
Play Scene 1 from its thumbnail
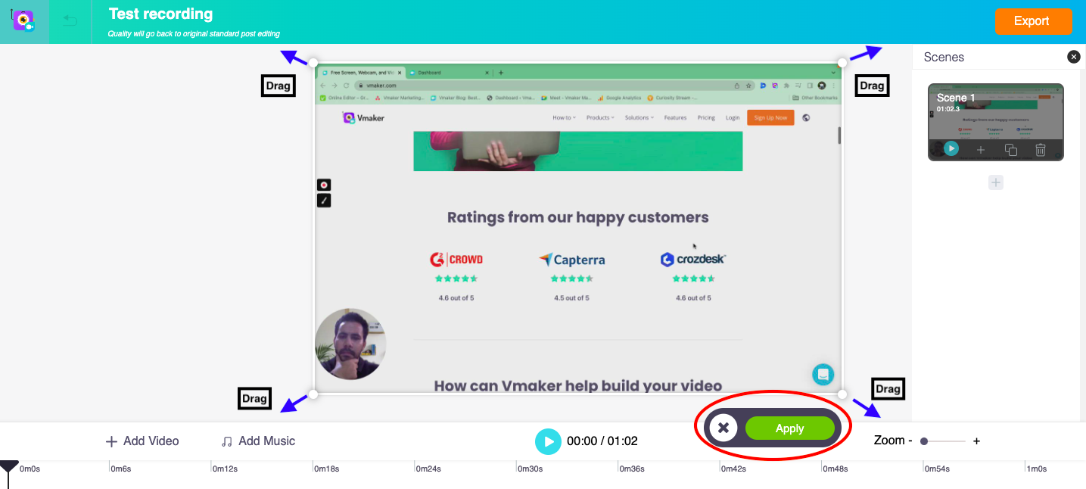point(951,149)
